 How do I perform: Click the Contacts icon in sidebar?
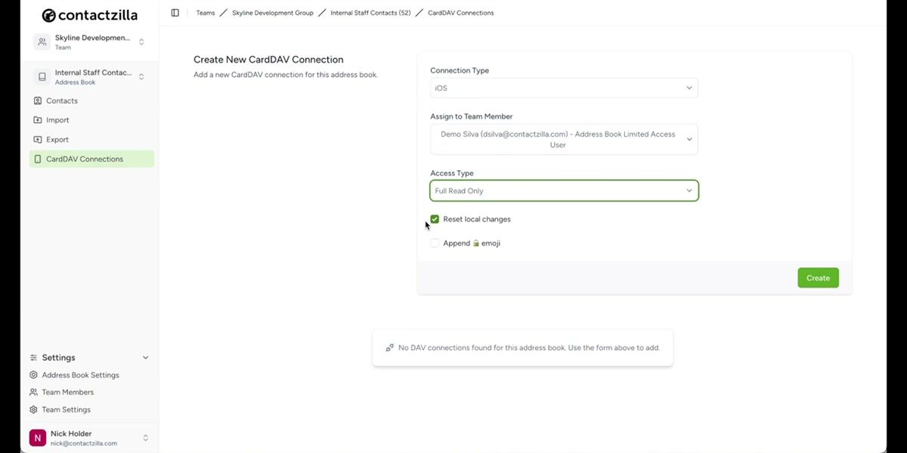click(x=38, y=100)
